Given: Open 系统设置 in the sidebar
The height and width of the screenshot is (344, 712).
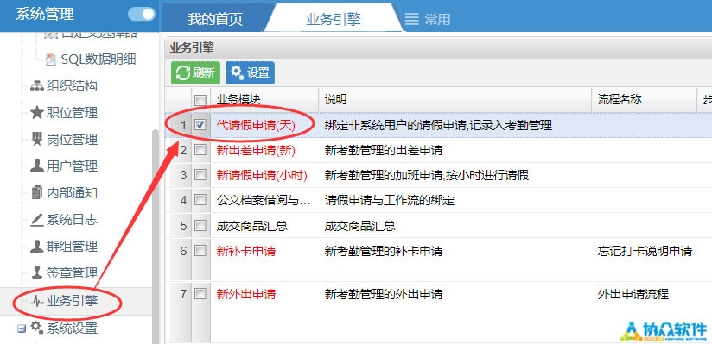Looking at the screenshot, I should pos(72,328).
